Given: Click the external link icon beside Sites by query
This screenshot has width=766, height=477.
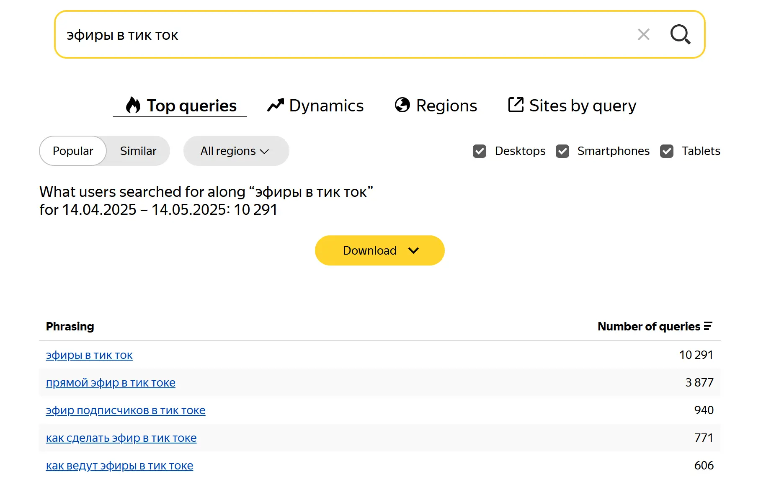Looking at the screenshot, I should click(x=516, y=105).
